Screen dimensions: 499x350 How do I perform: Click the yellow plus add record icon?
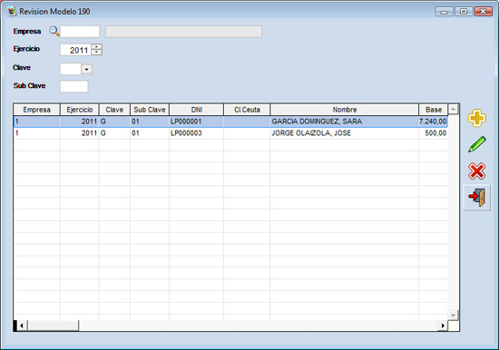click(x=476, y=119)
